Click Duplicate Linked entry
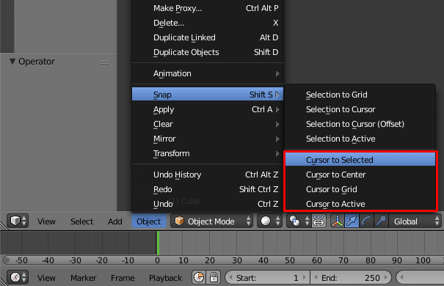 tap(208, 37)
